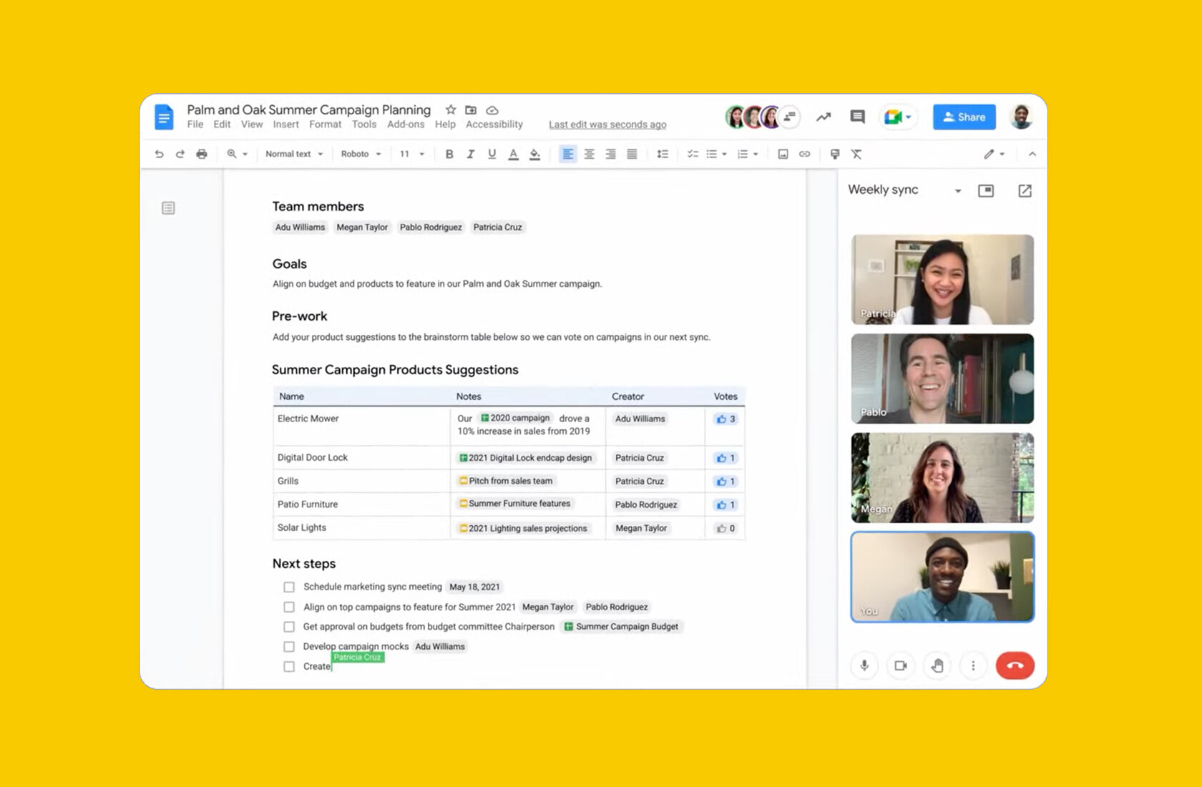Check the Get approval on budgets box
The width and height of the screenshot is (1202, 787).
coord(289,627)
